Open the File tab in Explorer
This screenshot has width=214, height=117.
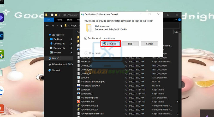coord(49,20)
